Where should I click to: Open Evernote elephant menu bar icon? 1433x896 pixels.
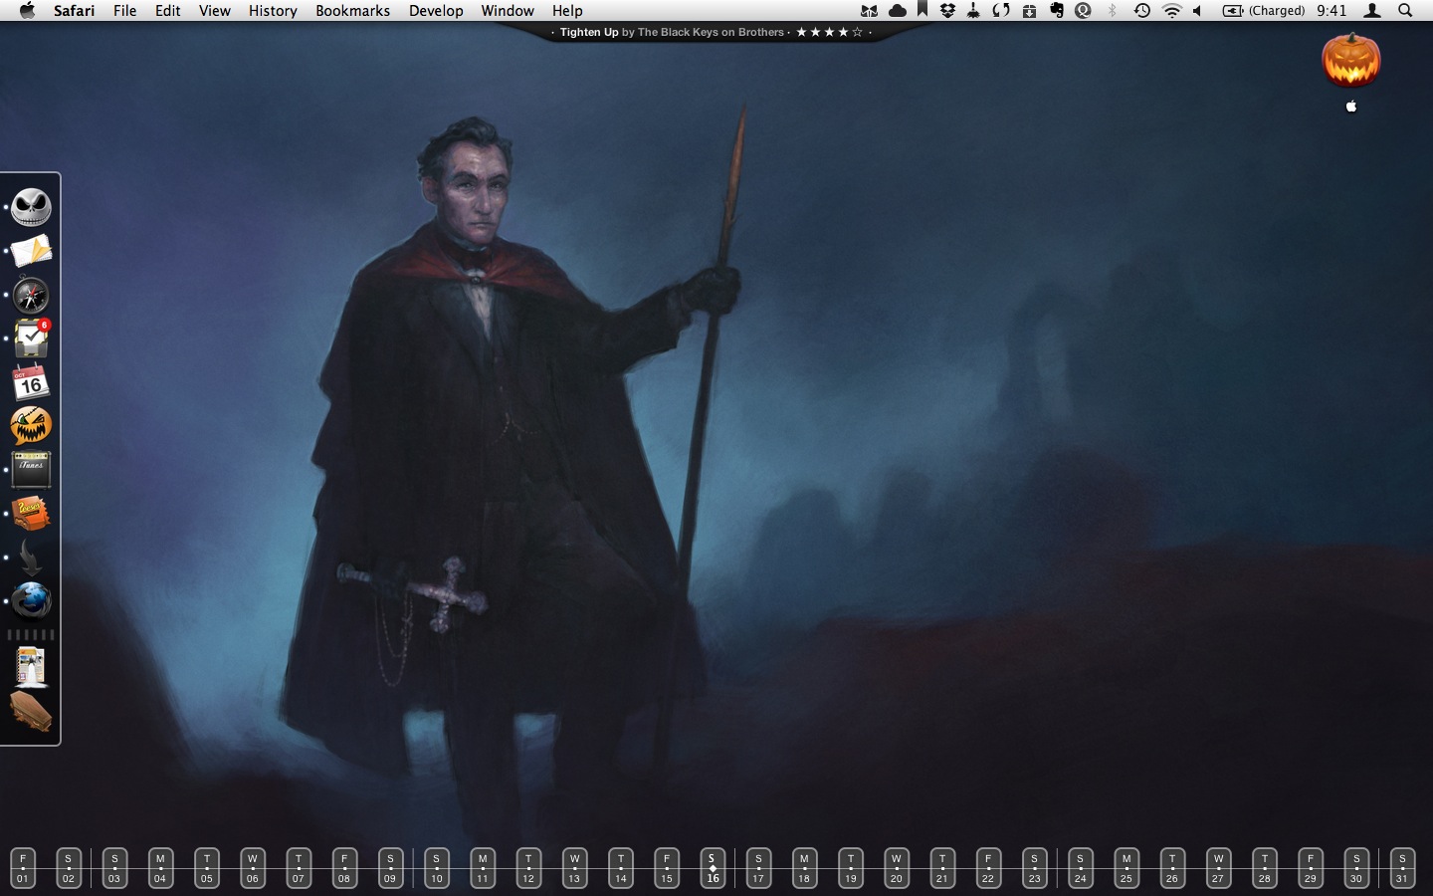[1056, 11]
